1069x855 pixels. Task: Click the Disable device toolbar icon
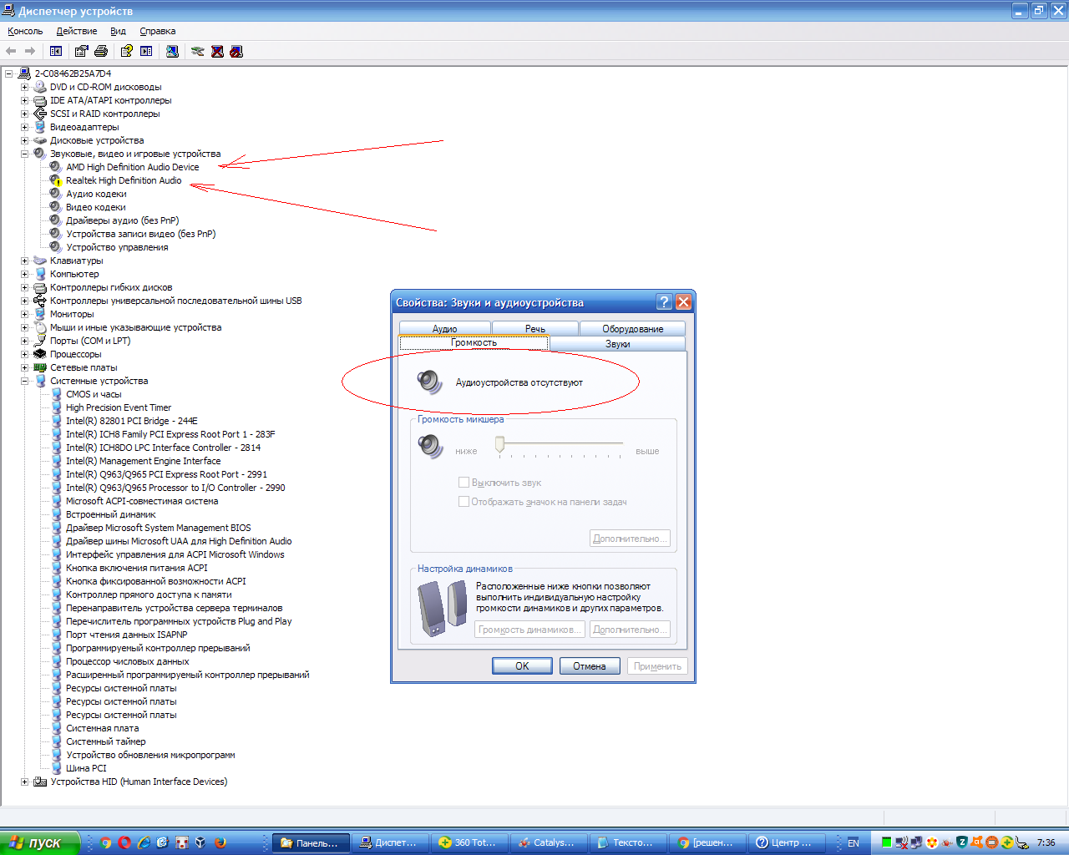(236, 51)
